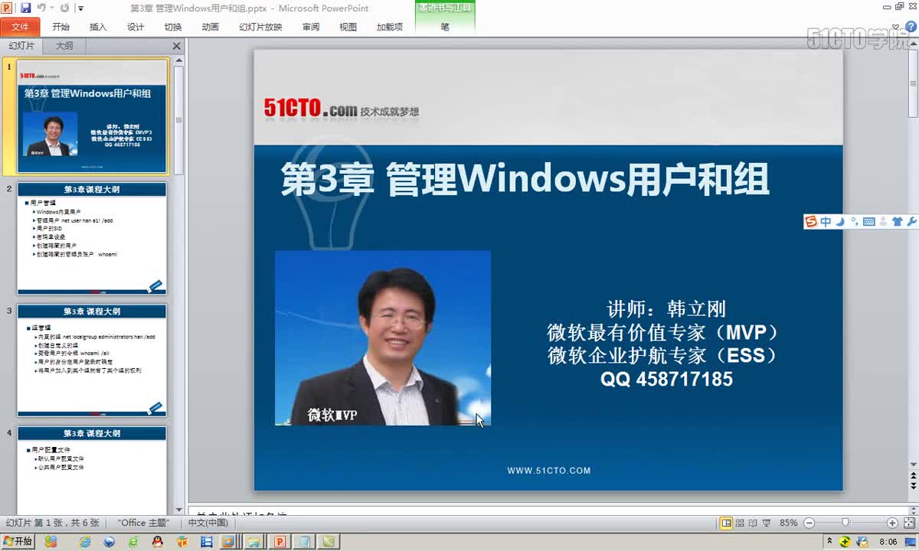
Task: Select slide 4 thumbnail 用户配置文件
Action: click(x=92, y=471)
